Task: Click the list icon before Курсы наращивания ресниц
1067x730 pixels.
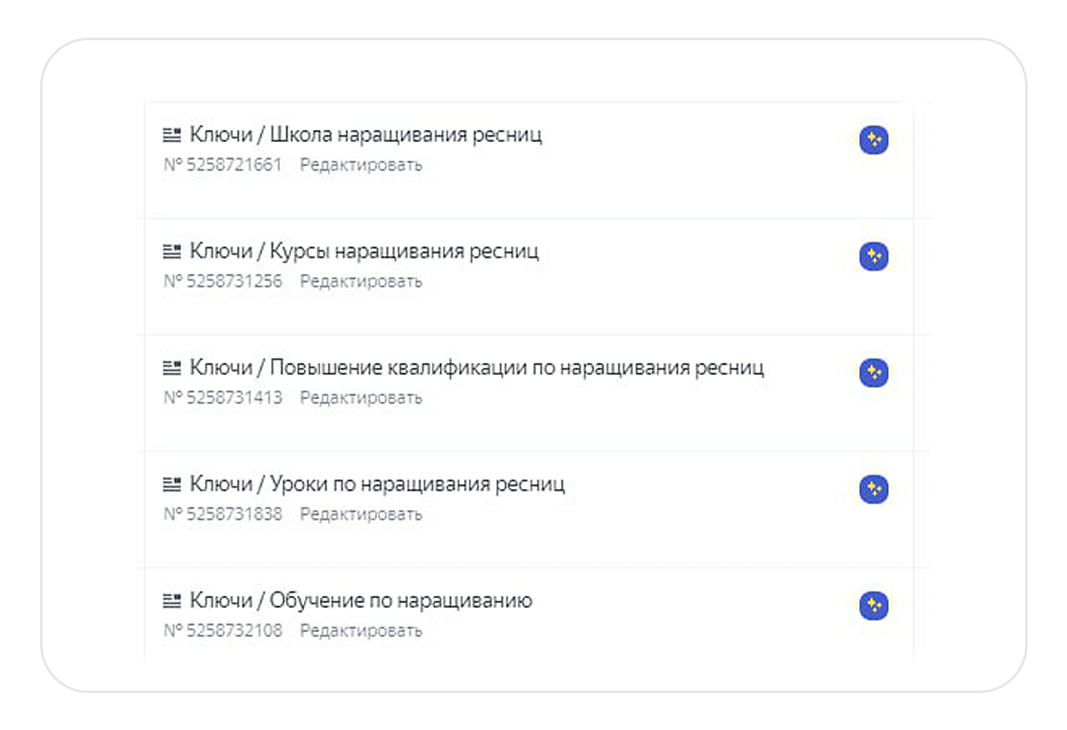Action: (x=172, y=251)
